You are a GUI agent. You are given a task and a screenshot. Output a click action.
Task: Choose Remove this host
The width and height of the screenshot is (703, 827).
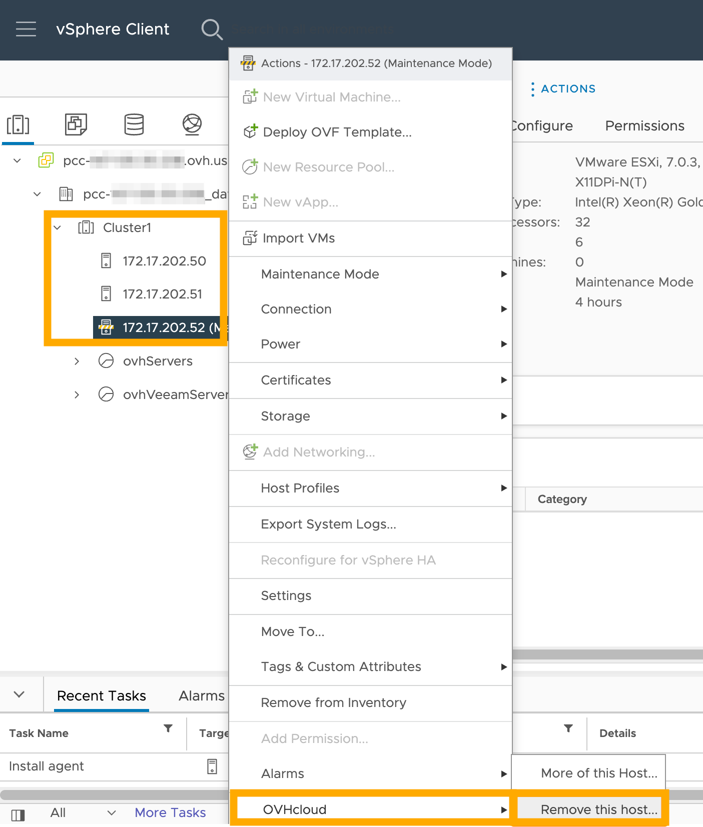tap(589, 809)
